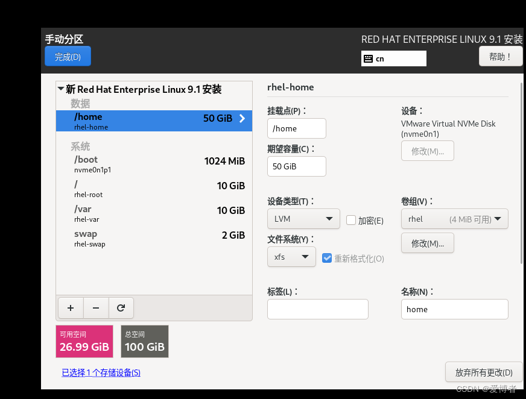
Task: Uncheck the 重新格式化(O) reformat option
Action: 326,258
